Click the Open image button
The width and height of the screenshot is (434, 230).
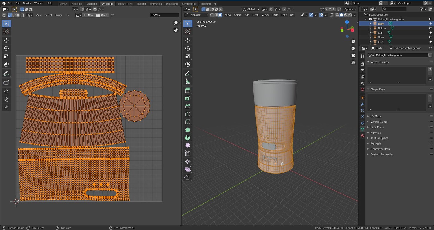(x=102, y=15)
